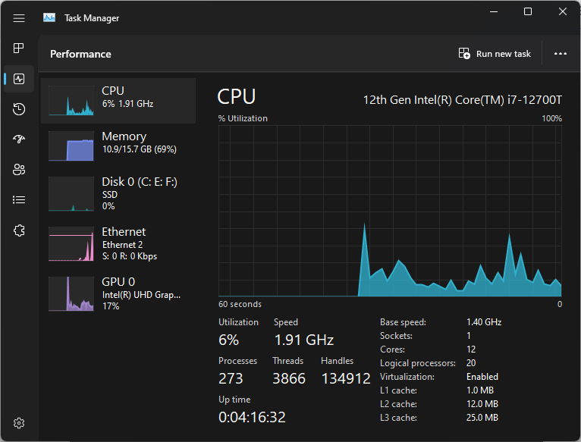The image size is (581, 442).
Task: Open Task Manager settings gear
Action: (19, 423)
